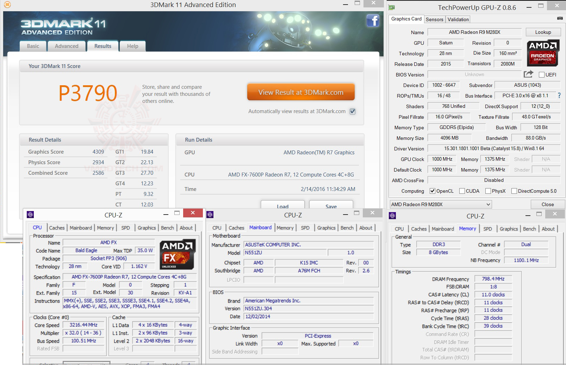Image resolution: width=566 pixels, height=365 pixels.
Task: Click the DRAM Frequency value 798.4 MHz
Action: click(x=493, y=279)
